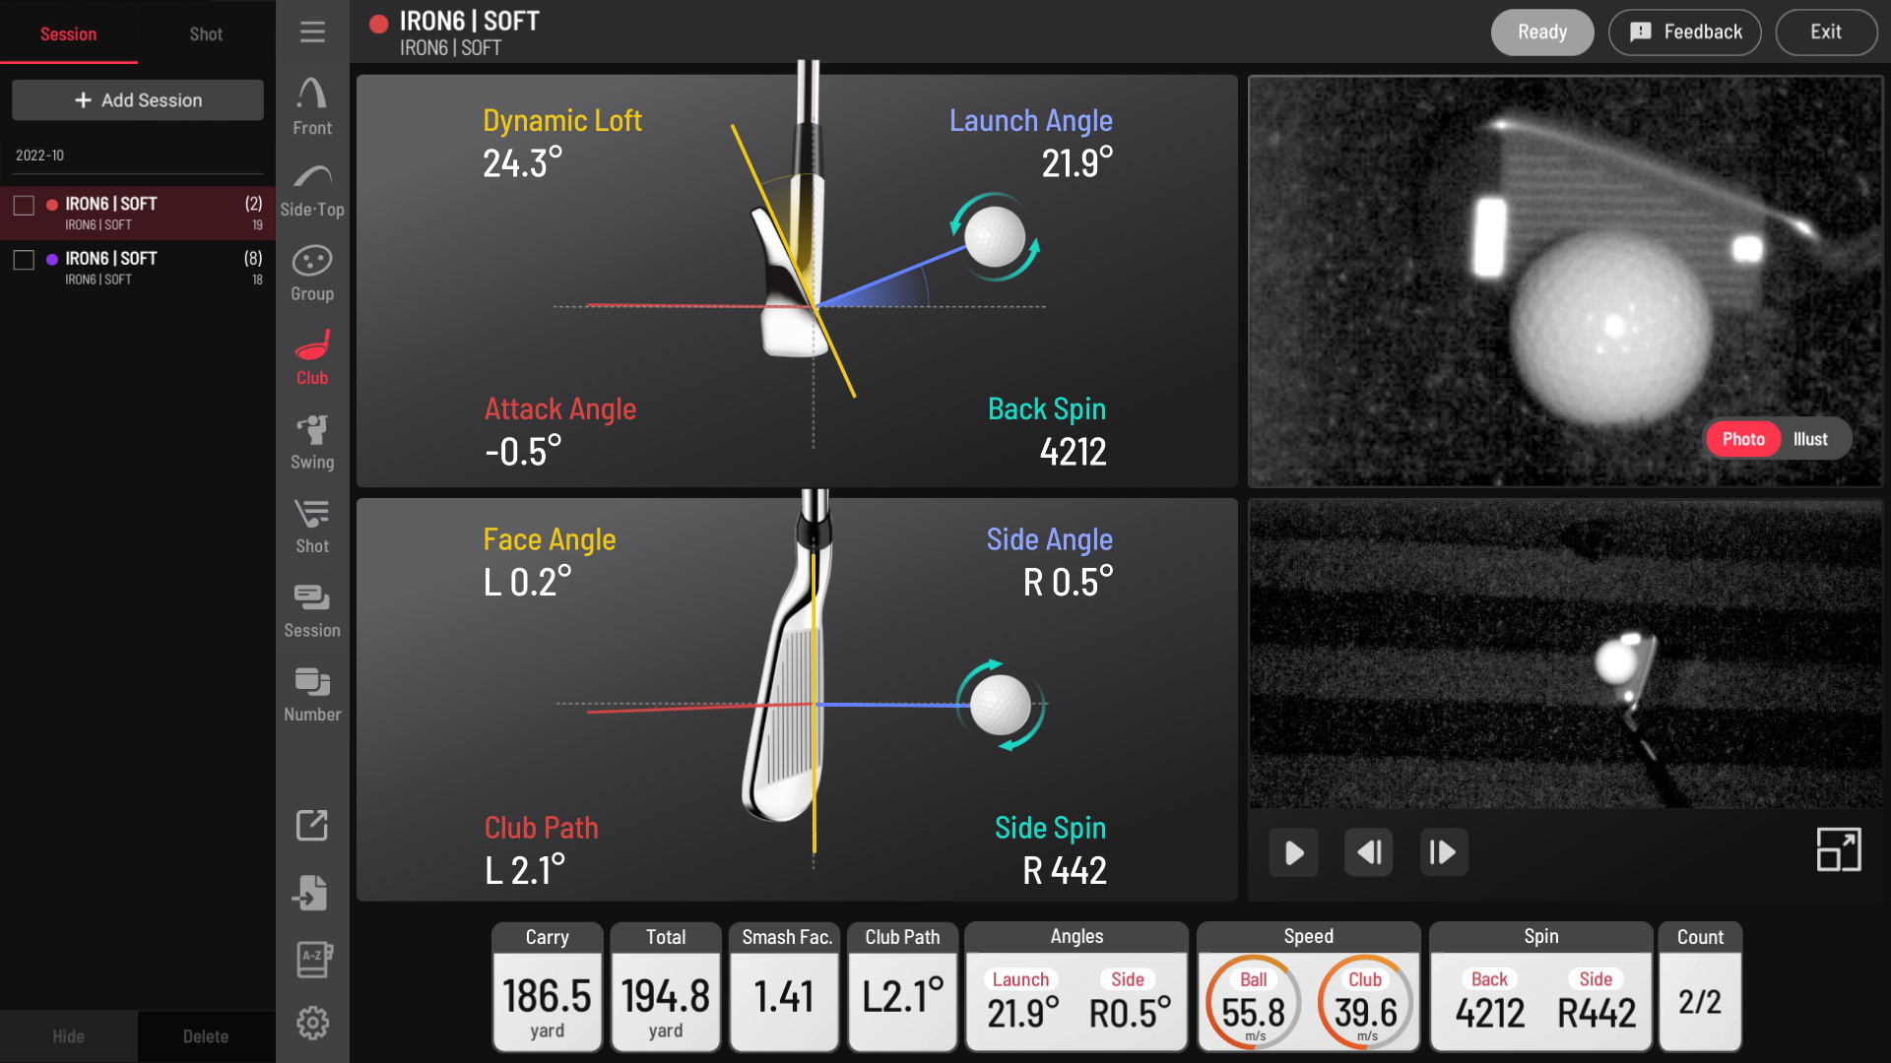This screenshot has width=1891, height=1063.
Task: Select the Session tab
Action: pos(68,34)
